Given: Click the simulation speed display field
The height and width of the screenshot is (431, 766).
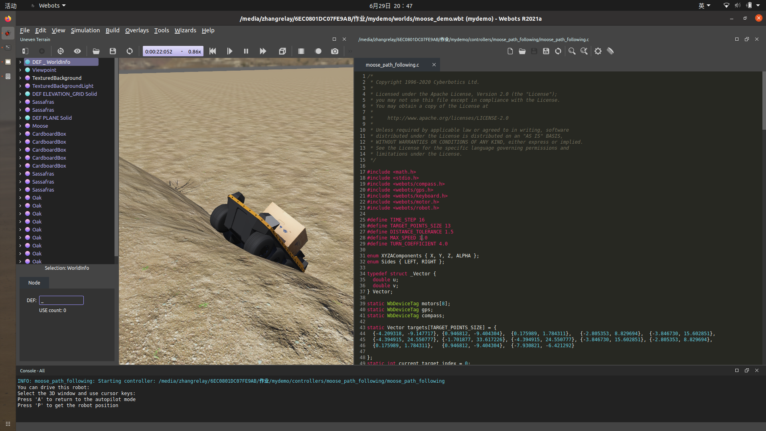Looking at the screenshot, I should pos(173,51).
